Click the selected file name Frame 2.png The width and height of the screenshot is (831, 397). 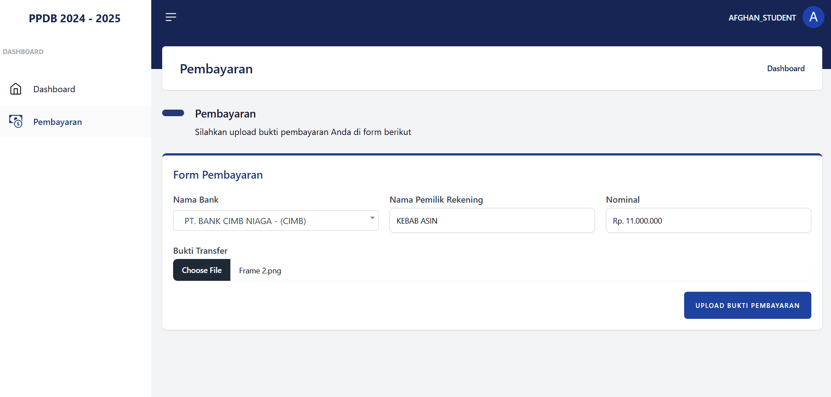tap(260, 271)
